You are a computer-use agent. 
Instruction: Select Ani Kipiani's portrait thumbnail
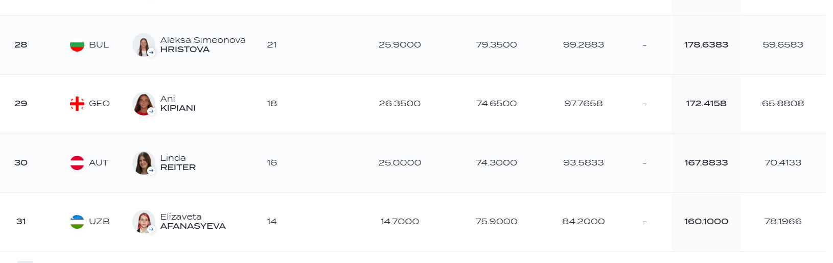point(144,104)
